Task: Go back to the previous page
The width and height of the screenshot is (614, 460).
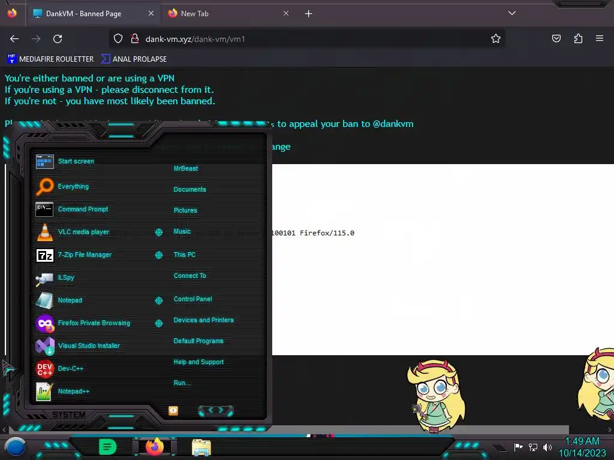Action: 14,39
